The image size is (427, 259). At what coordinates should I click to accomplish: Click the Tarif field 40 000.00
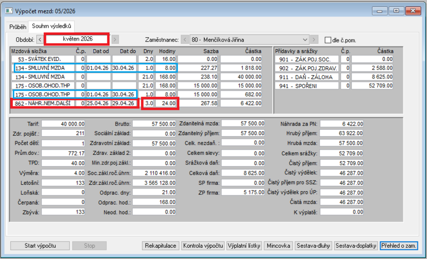click(63, 124)
